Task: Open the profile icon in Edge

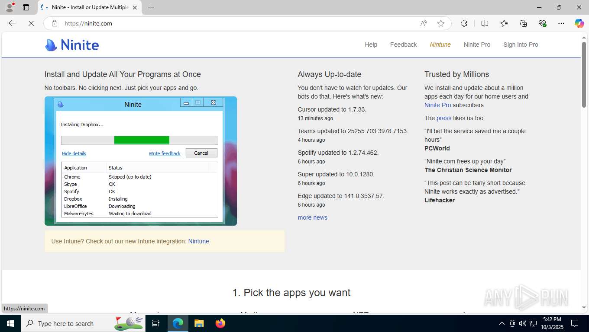Action: [10, 7]
